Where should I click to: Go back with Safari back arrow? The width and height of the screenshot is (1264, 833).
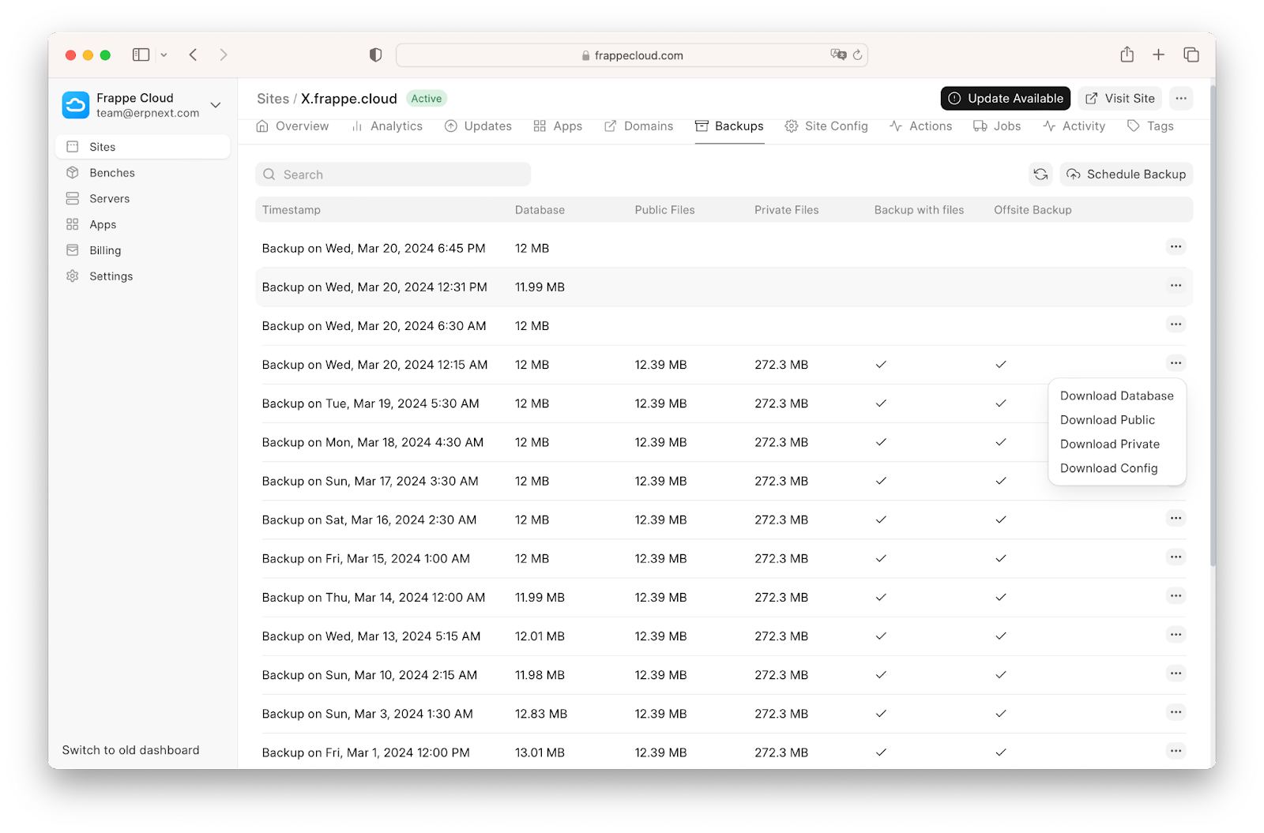[194, 54]
